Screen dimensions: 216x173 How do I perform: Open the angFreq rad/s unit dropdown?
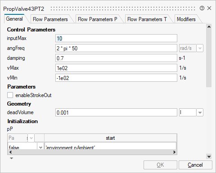(200, 48)
